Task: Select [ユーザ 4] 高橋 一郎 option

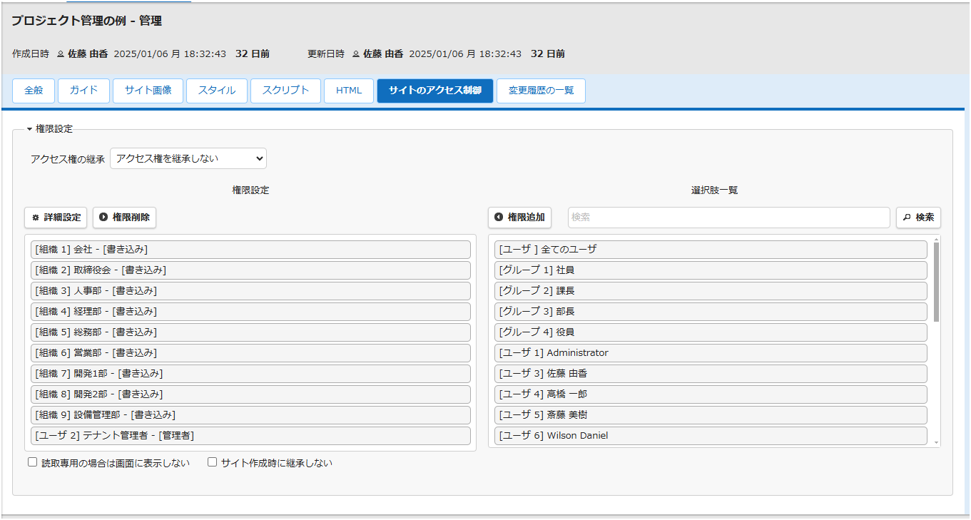Action: pyautogui.click(x=711, y=394)
